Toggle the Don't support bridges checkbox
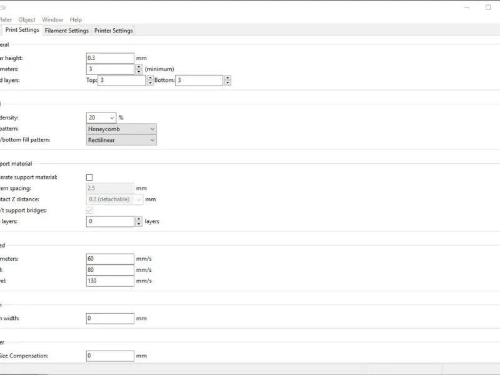The height and width of the screenshot is (375, 500). point(89,211)
